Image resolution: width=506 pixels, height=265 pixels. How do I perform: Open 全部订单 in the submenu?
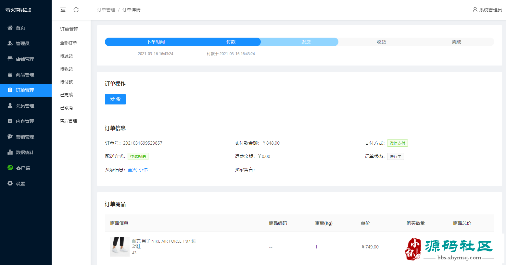tap(69, 43)
